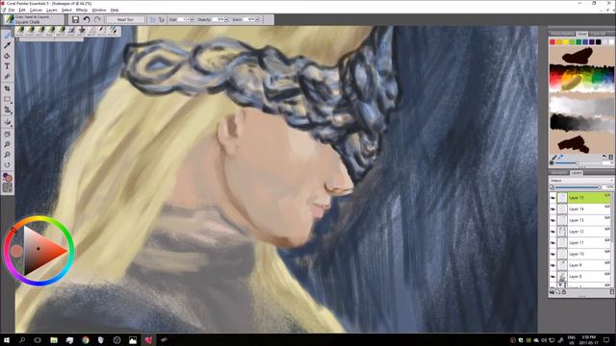
Task: Click the layer opacity slider
Action: coord(578,187)
